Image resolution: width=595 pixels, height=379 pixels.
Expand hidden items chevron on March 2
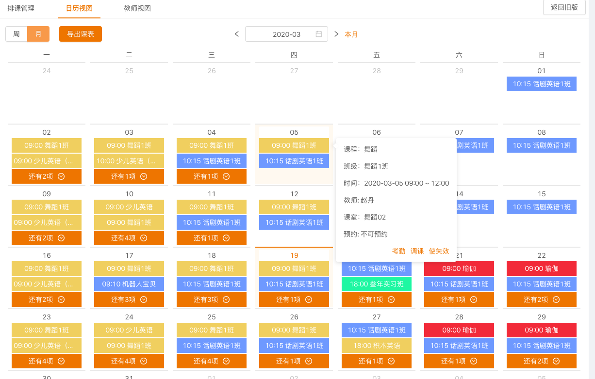point(61,176)
